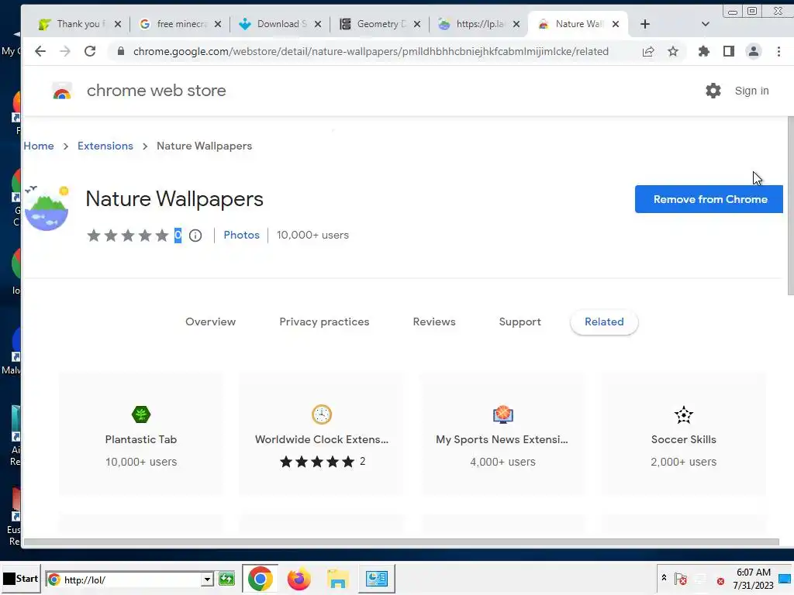This screenshot has height=595, width=794.
Task: Click the forward navigation arrow
Action: coord(65,51)
